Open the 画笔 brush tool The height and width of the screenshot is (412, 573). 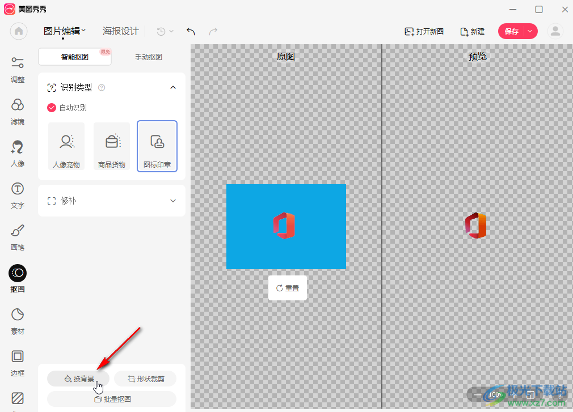point(18,237)
